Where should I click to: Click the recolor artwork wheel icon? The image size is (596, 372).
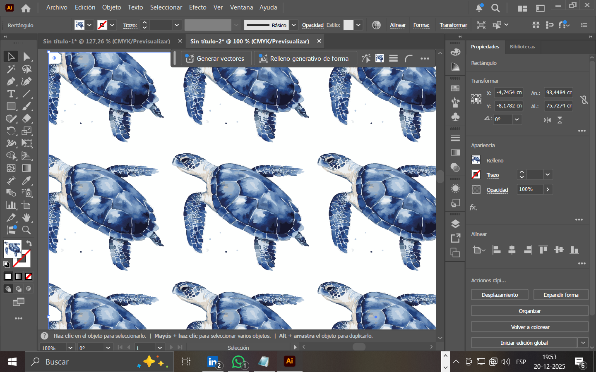376,25
